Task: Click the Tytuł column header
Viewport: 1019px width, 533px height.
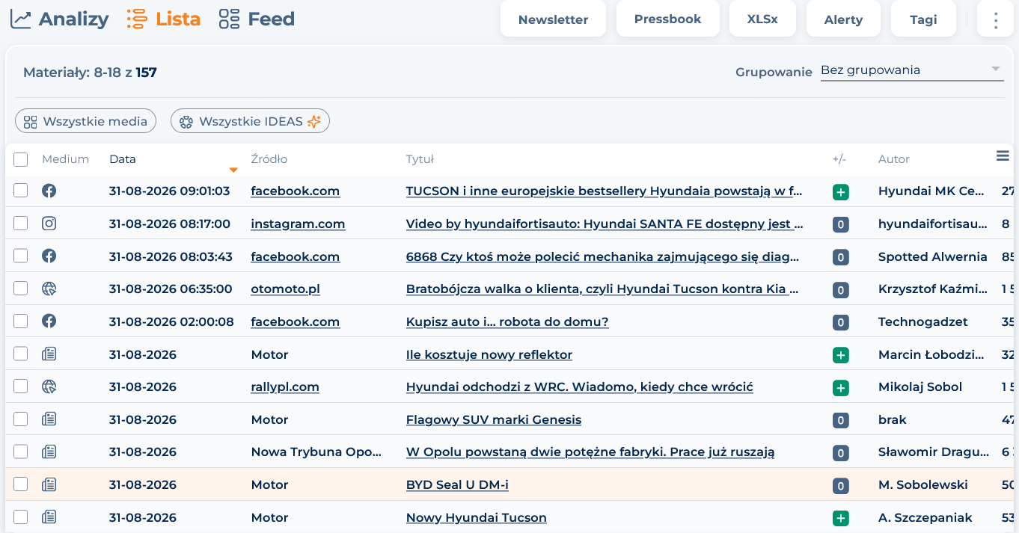Action: pyautogui.click(x=420, y=159)
